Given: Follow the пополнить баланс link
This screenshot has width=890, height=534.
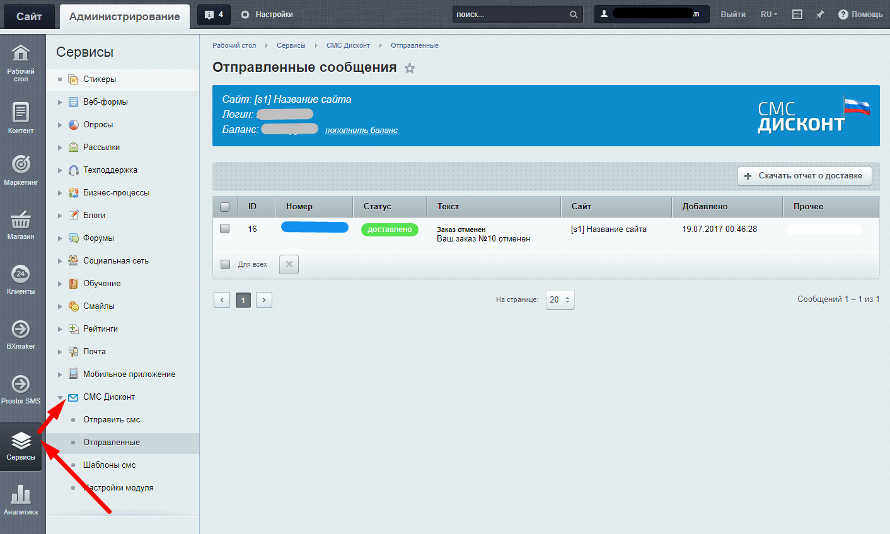Looking at the screenshot, I should point(362,131).
